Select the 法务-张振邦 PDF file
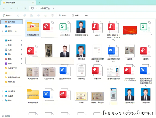This screenshot has width=156, height=118. 130,73
